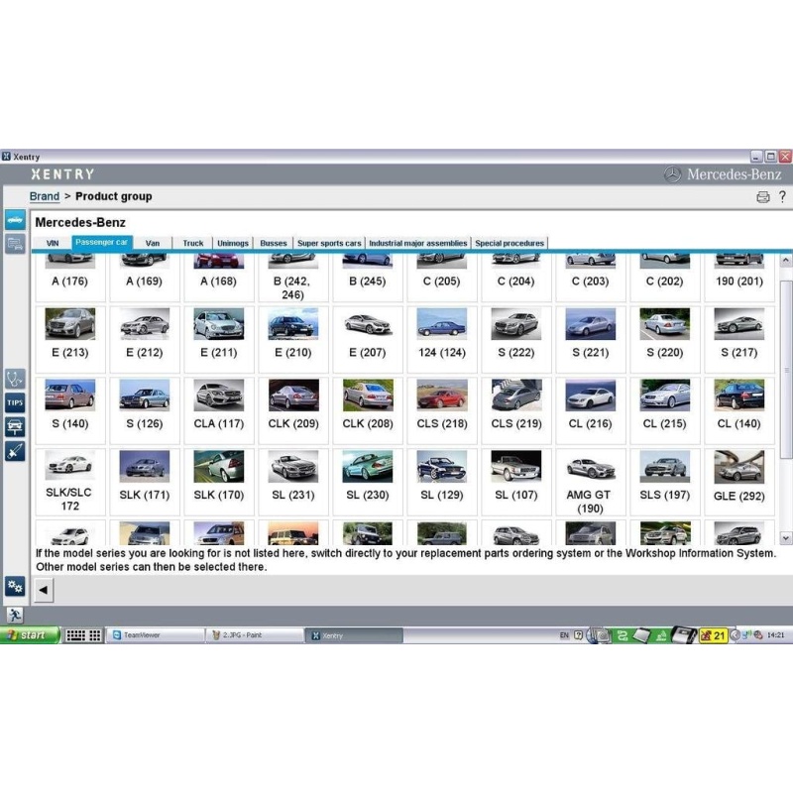The image size is (793, 793).
Task: Select the GLE (292) thumbnail
Action: click(739, 467)
